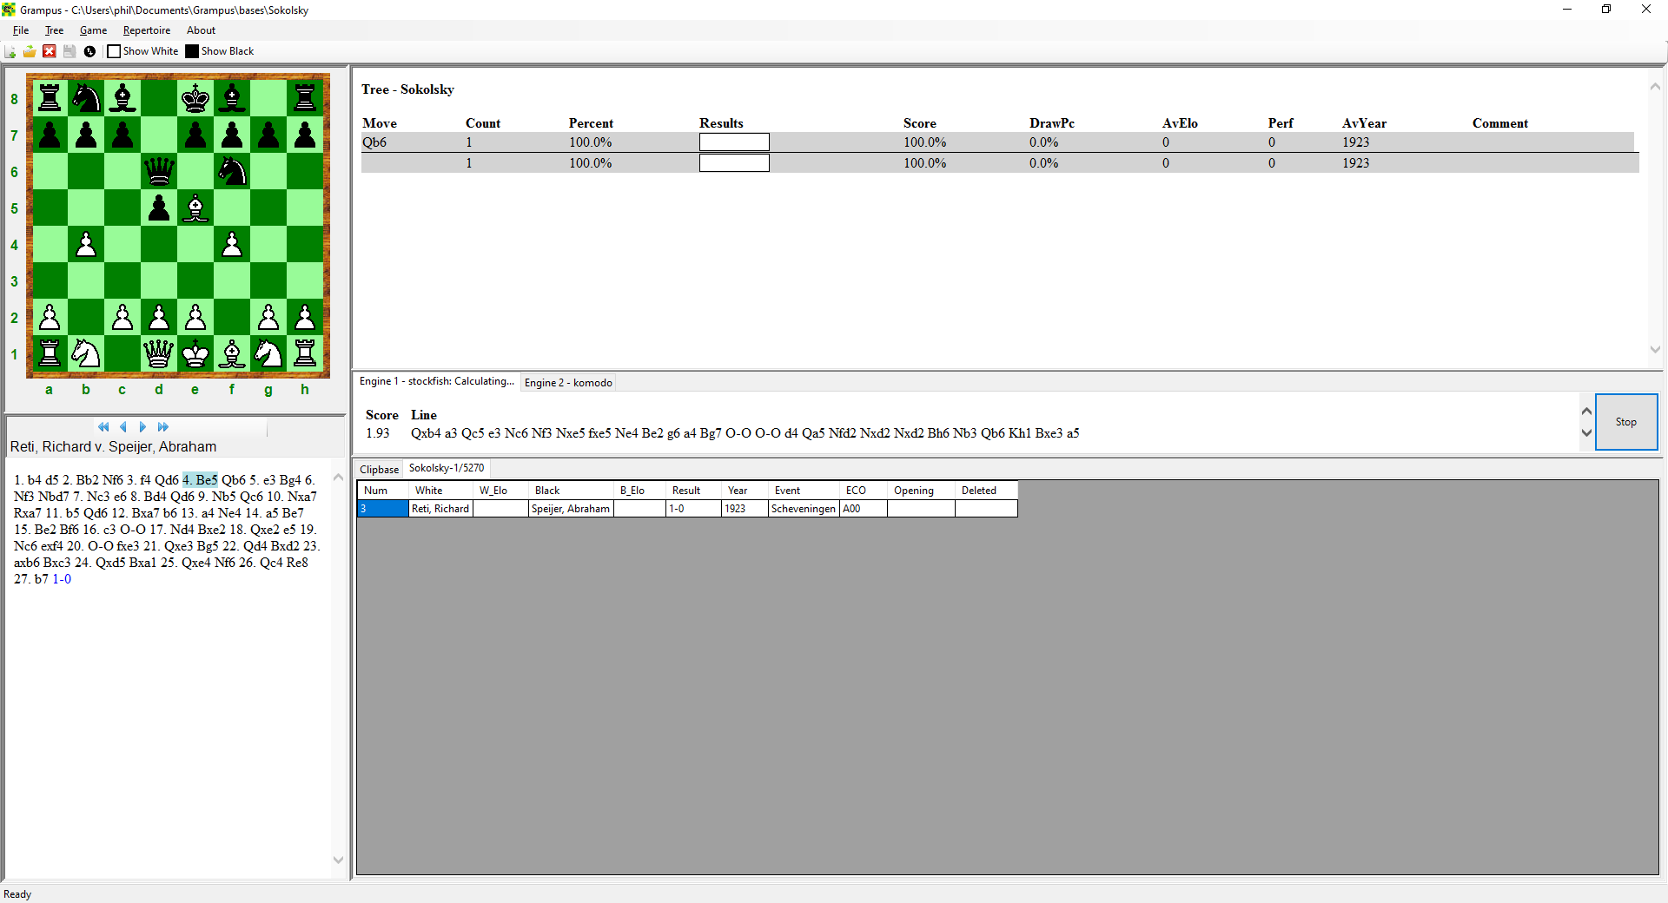Image resolution: width=1668 pixels, height=903 pixels.
Task: Step forward one move
Action: click(142, 427)
